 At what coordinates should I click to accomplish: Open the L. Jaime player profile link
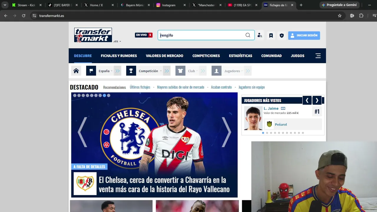click(x=271, y=108)
